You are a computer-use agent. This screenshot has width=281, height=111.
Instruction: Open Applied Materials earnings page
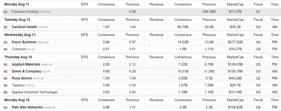tap(26, 65)
